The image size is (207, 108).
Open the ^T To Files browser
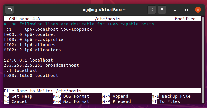click(x=166, y=101)
